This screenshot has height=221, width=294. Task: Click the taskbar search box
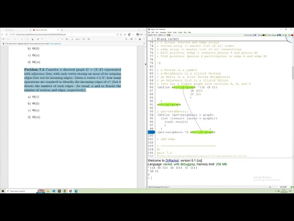point(25,191)
